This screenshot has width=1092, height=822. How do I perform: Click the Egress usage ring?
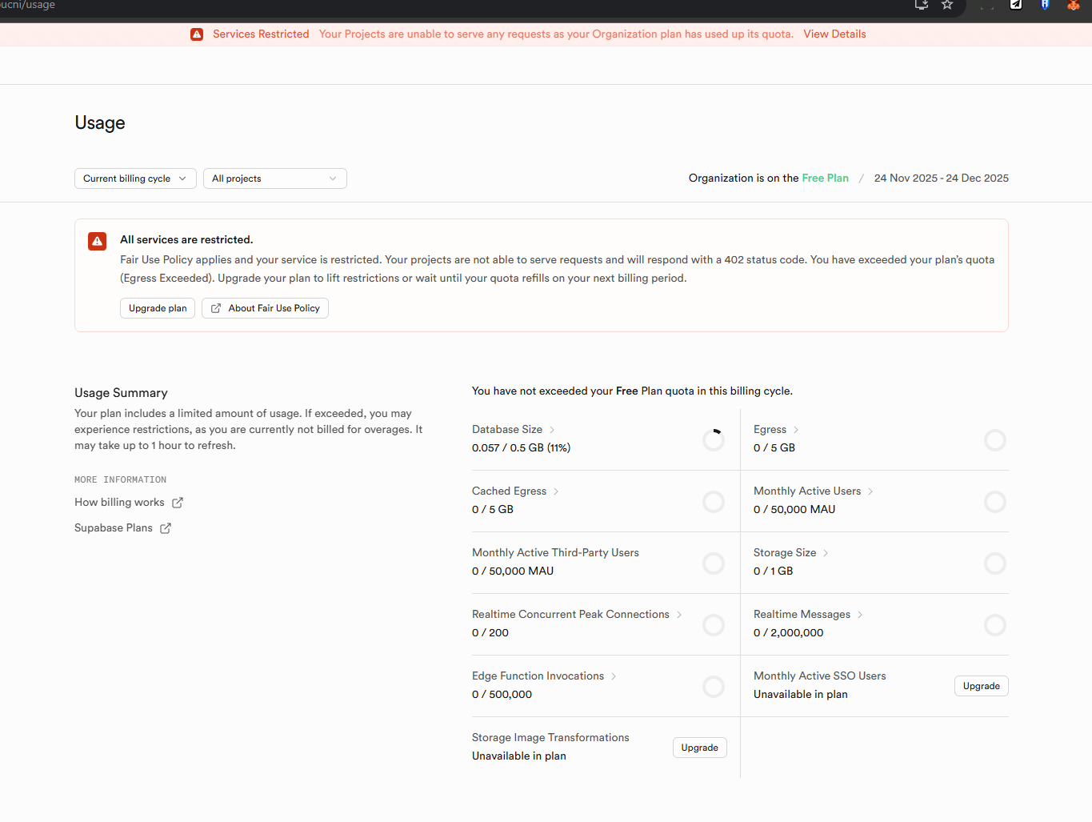tap(995, 439)
